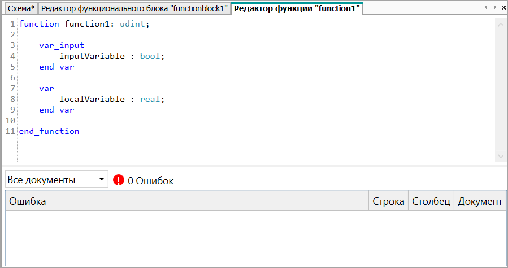
Task: Close the active editor tab
Action: point(503,7)
